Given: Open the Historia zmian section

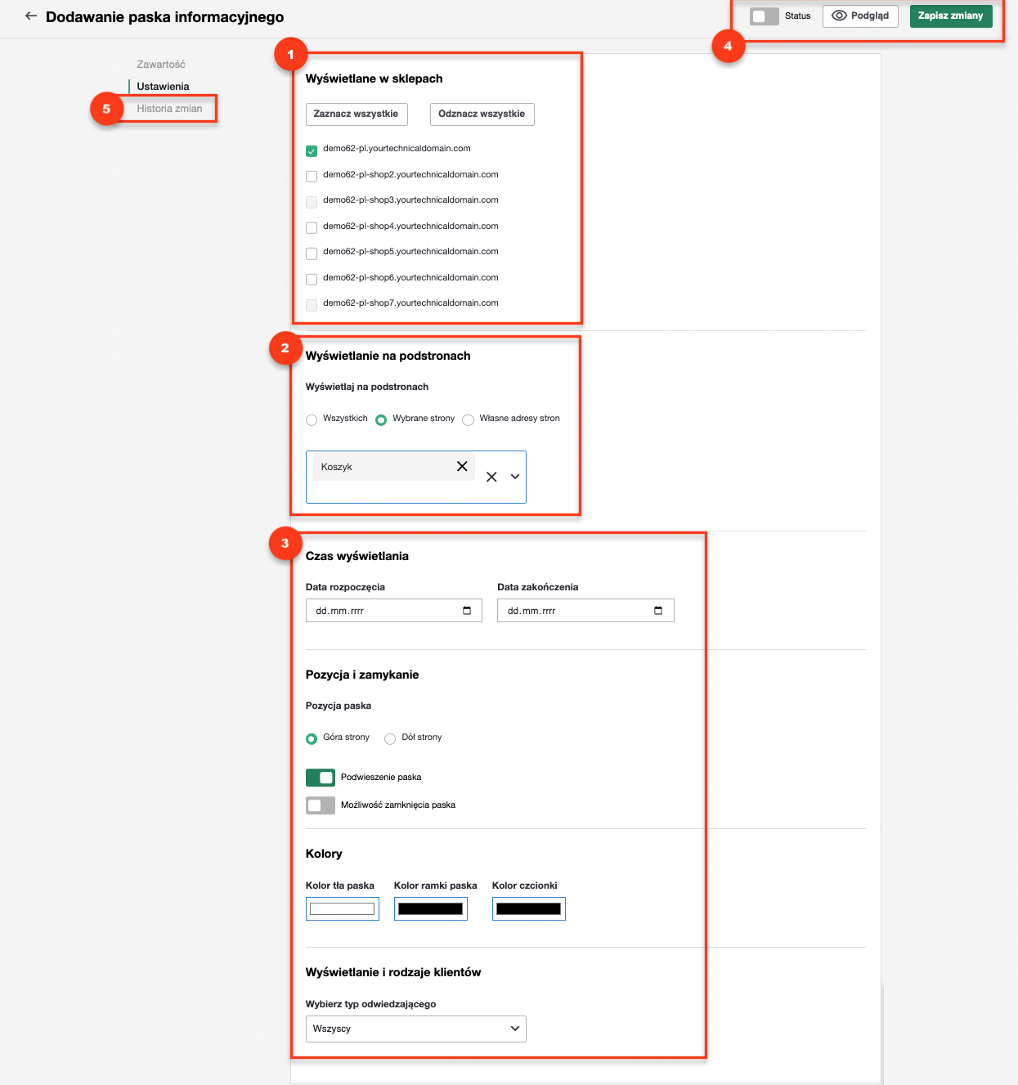Looking at the screenshot, I should 169,108.
